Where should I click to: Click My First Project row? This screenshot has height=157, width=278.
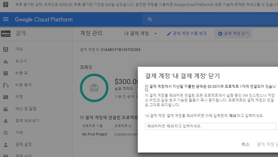(x=109, y=134)
